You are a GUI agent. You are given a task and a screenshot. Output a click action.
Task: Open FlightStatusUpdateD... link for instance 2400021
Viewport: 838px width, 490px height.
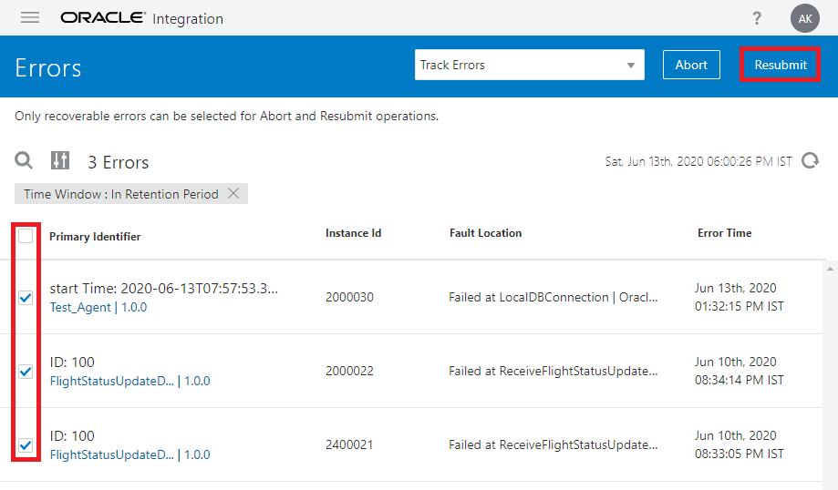pos(129,454)
